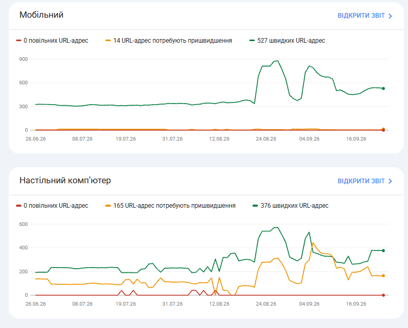Click the Настільний комп'ютер card title
The image size is (408, 328).
click(65, 181)
